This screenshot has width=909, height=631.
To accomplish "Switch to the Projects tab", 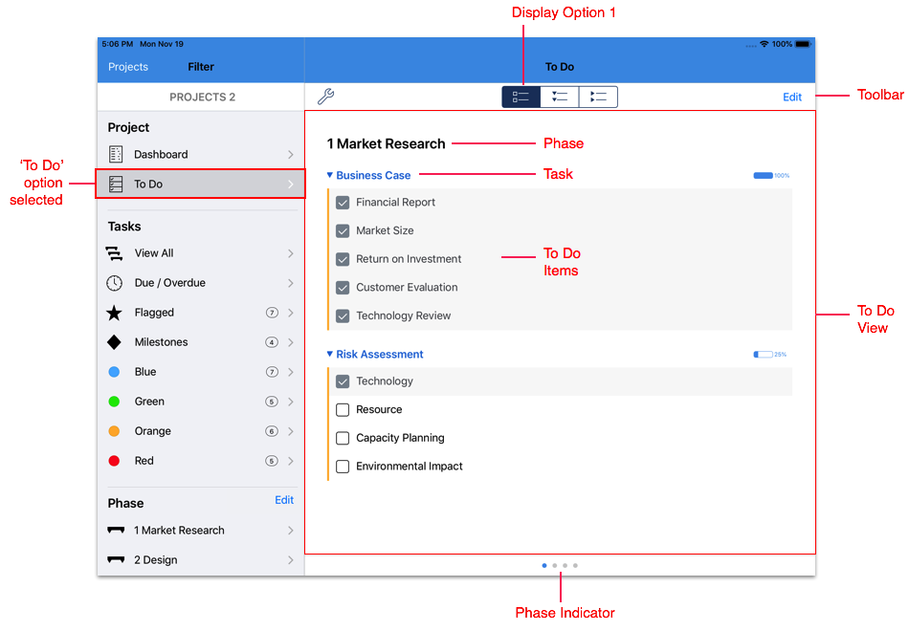I will (128, 67).
